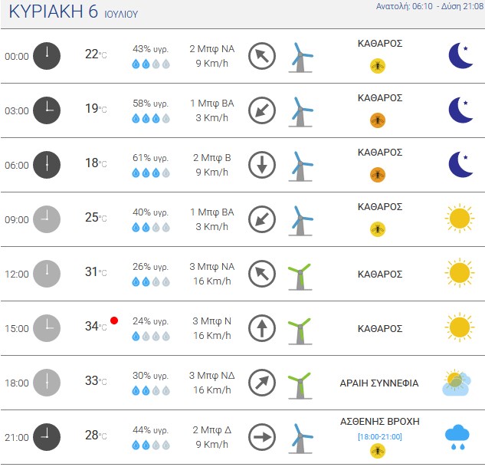Click the blue wind turbine at 03:00
This screenshot has height=467, width=485.
pyautogui.click(x=300, y=112)
